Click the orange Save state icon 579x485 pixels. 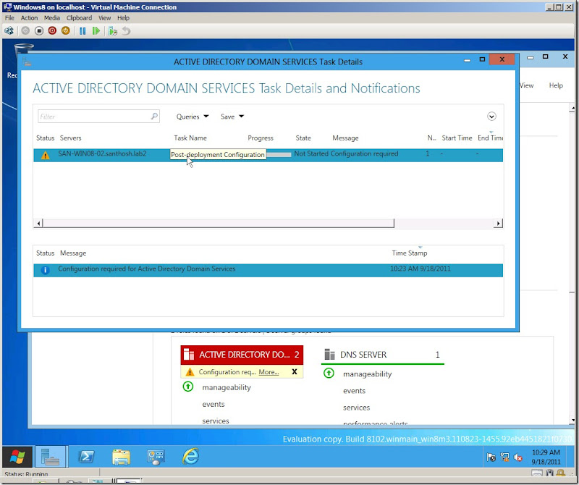coord(65,31)
